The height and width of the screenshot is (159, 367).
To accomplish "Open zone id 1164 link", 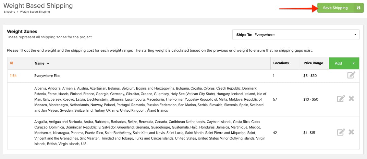I will click(13, 76).
